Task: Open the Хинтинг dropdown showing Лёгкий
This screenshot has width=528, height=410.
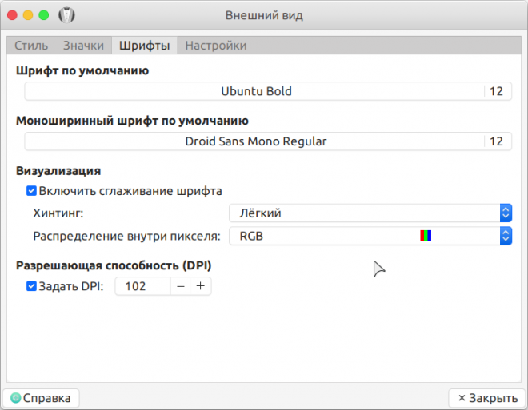Action: pos(370,213)
